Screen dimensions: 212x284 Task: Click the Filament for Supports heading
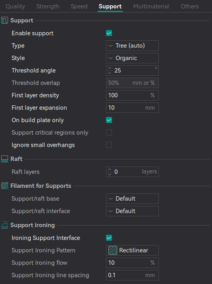[41, 186]
